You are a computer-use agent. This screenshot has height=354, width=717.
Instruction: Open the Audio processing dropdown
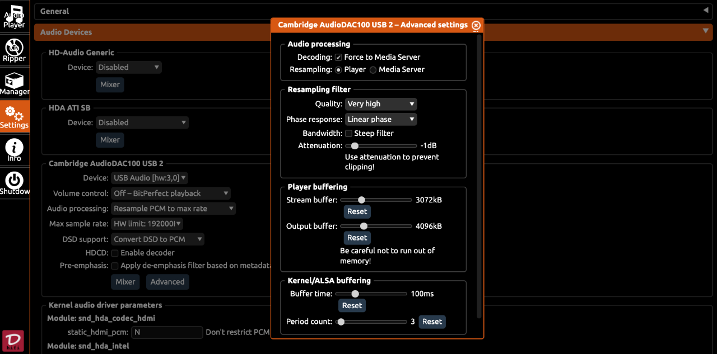174,209
